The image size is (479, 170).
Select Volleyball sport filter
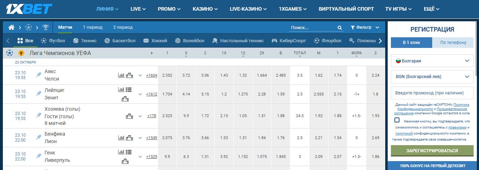pos(189,41)
